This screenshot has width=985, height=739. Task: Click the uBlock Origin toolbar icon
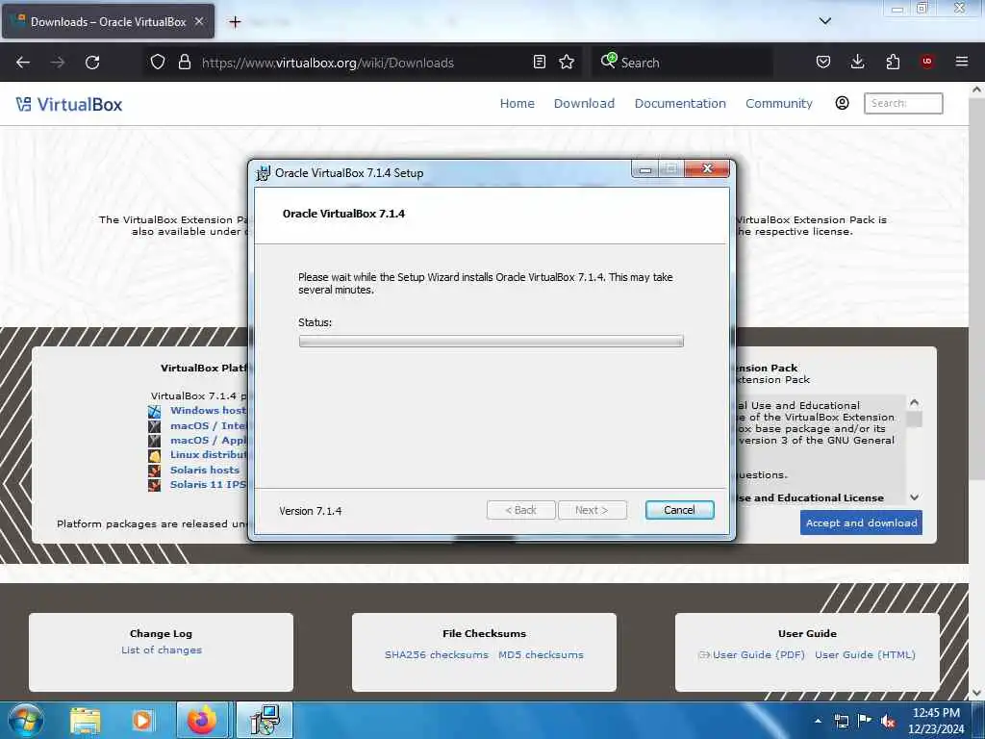pyautogui.click(x=927, y=63)
